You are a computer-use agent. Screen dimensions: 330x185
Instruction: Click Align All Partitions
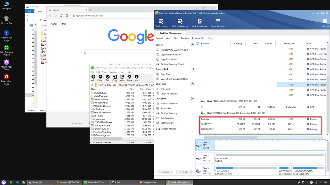click(169, 104)
